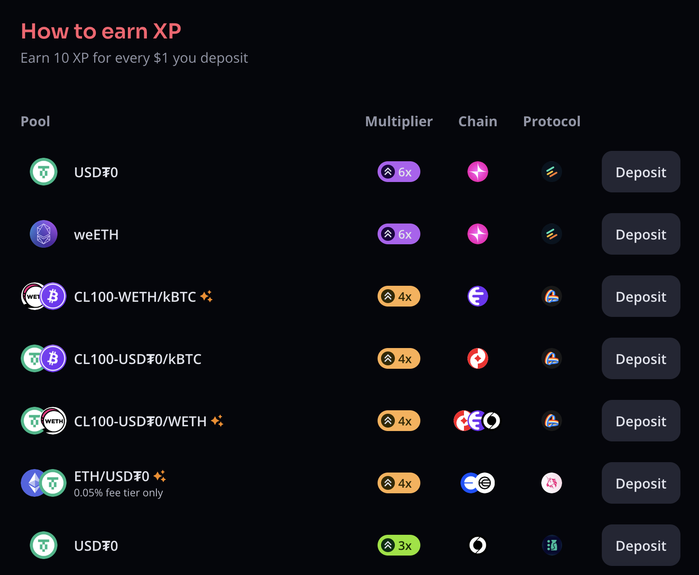Deposit into the CL100-USD₮0/kBTC pool
Viewport: 699px width, 575px height.
coord(641,358)
